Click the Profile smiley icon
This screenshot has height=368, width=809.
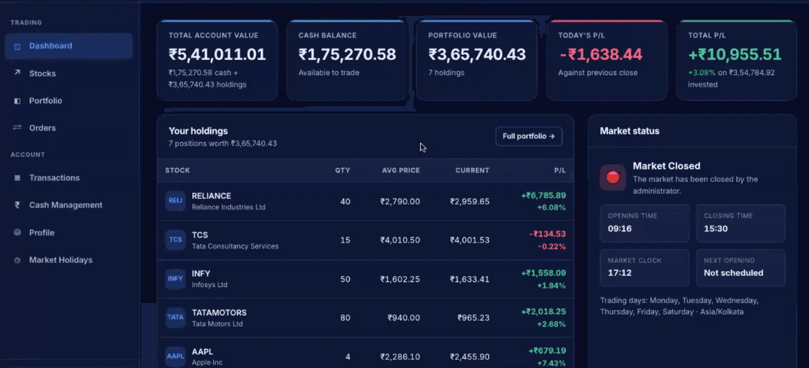[x=17, y=232]
